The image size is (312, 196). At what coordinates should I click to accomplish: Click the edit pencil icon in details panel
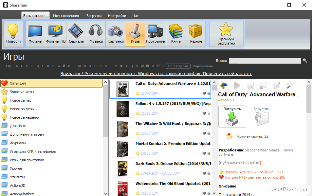276,86
